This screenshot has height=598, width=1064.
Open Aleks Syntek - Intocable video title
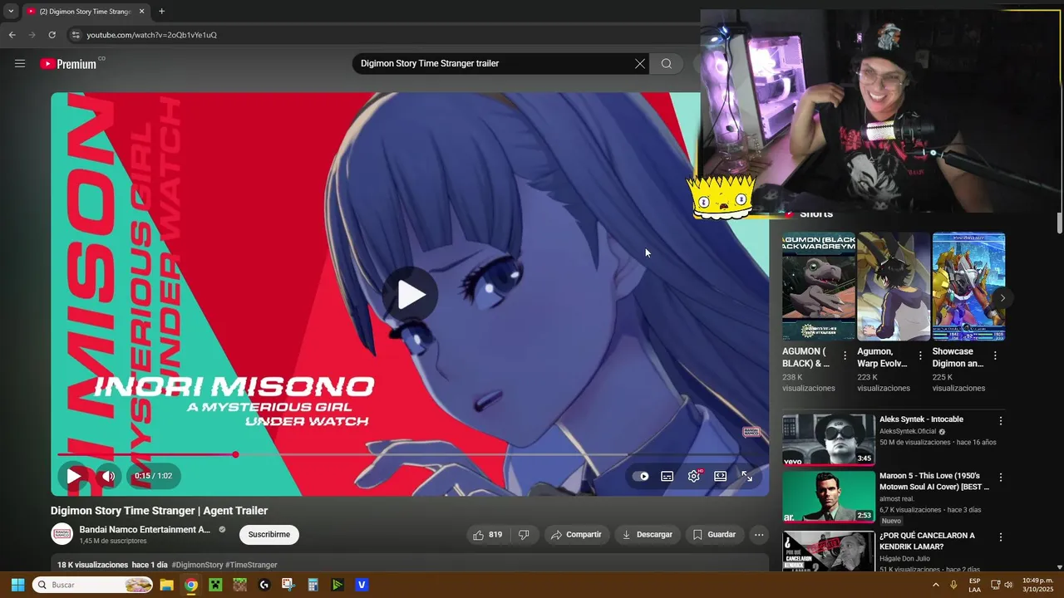point(921,419)
